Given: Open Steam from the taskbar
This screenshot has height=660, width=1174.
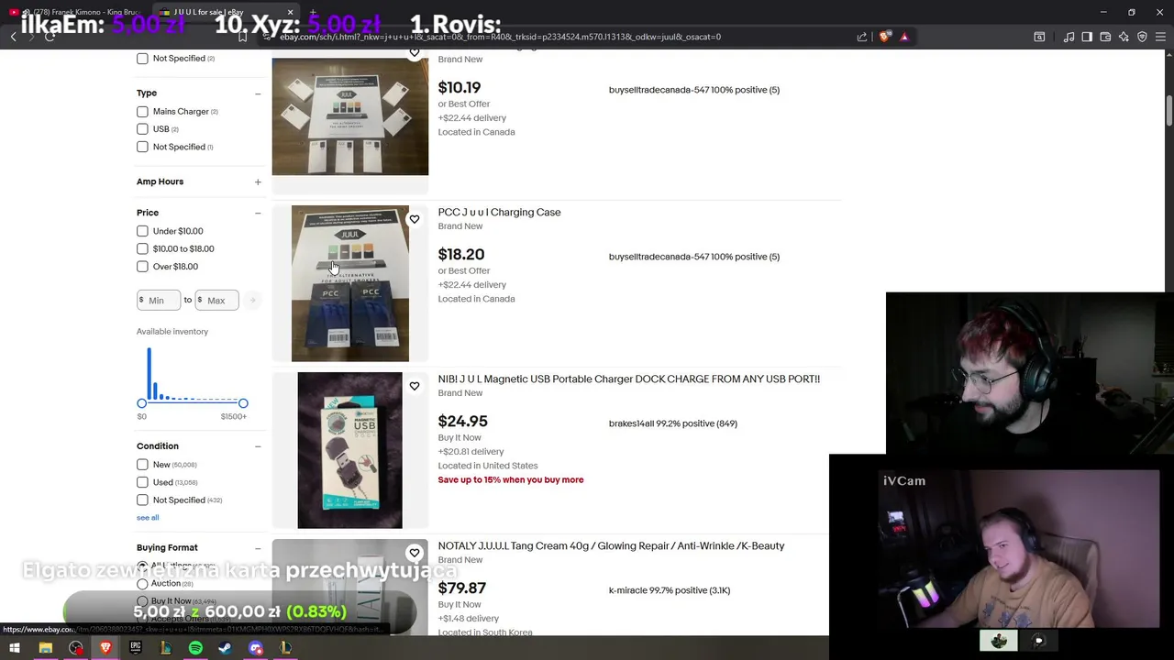Looking at the screenshot, I should [x=226, y=648].
